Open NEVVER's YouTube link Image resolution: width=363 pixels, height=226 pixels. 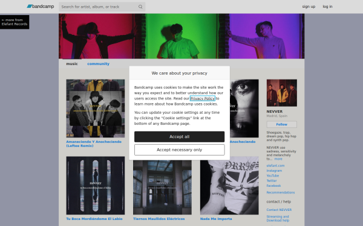(273, 176)
